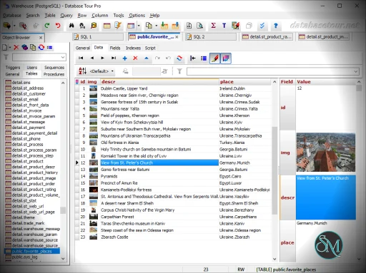Viewport: 366px width, 273px height.
Task: Open the binoculars search tool
Action: pos(71,26)
